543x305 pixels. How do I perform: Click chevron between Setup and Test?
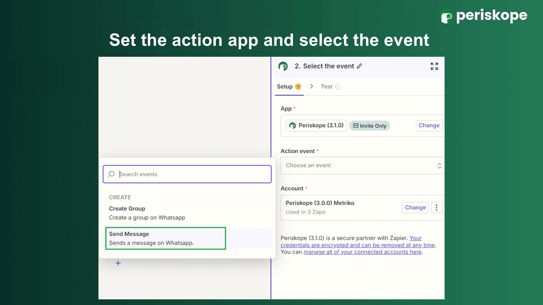(x=311, y=86)
